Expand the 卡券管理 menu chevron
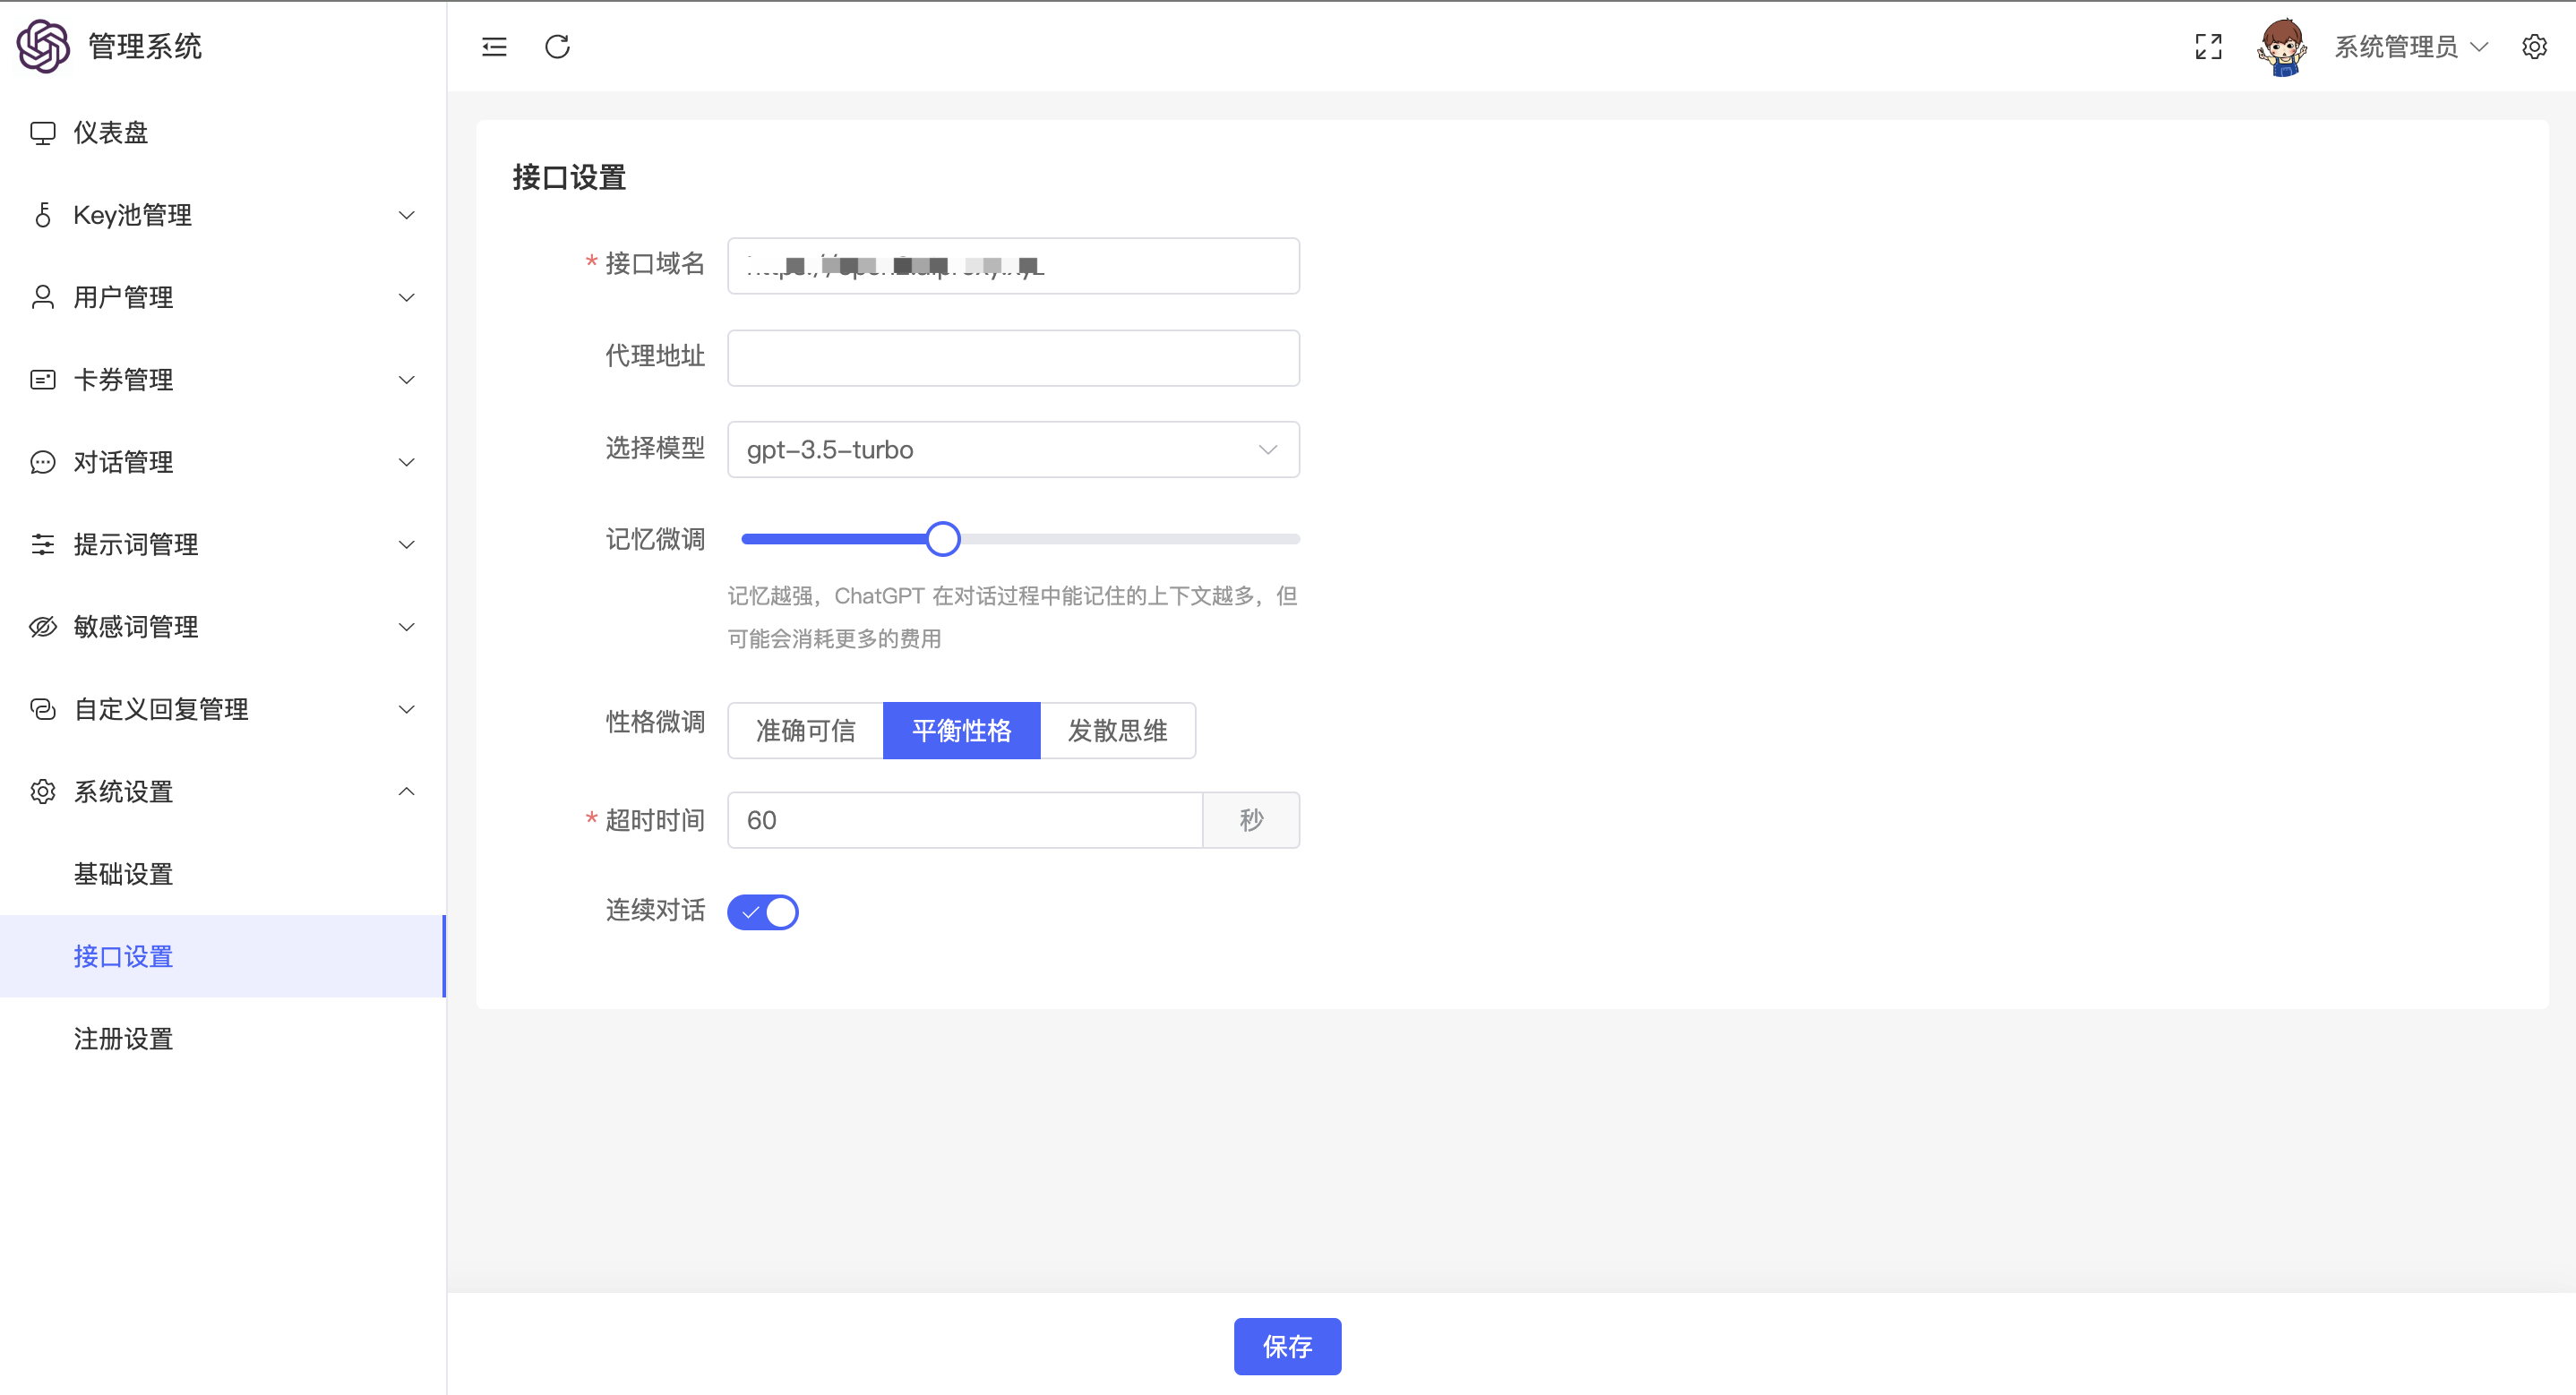 tap(406, 380)
